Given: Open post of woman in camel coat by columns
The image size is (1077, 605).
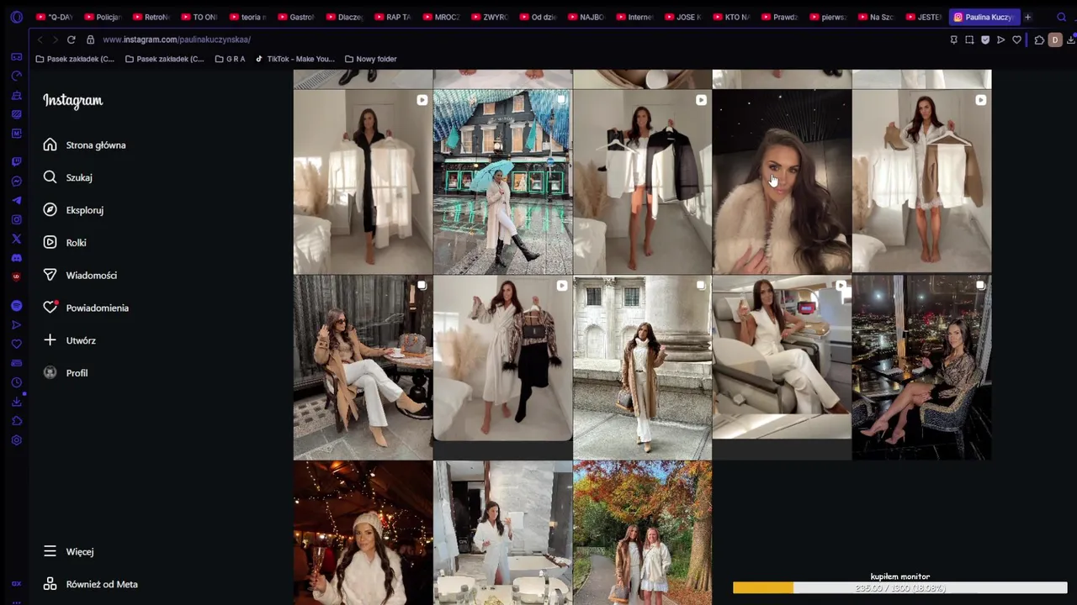Looking at the screenshot, I should click(642, 367).
